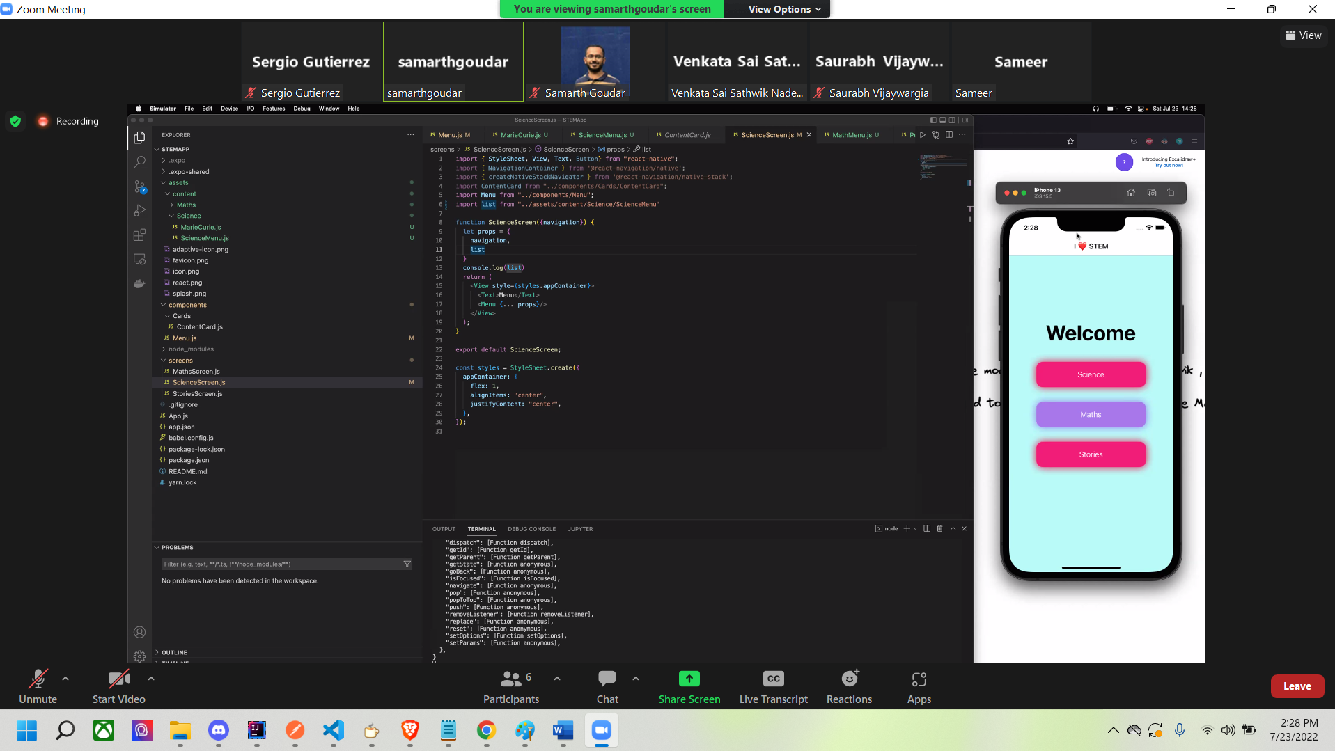Viewport: 1335px width, 751px height.
Task: Start the video camera
Action: (x=118, y=686)
